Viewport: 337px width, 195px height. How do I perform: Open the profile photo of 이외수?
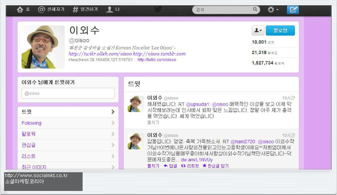[x=43, y=47]
